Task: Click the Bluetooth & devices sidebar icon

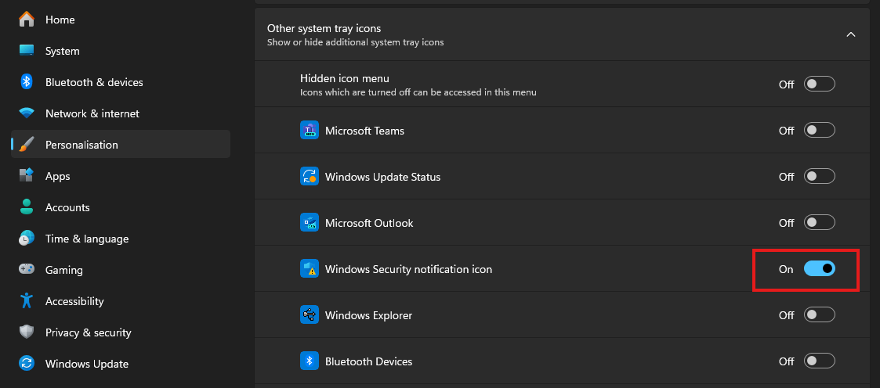Action: [x=27, y=82]
